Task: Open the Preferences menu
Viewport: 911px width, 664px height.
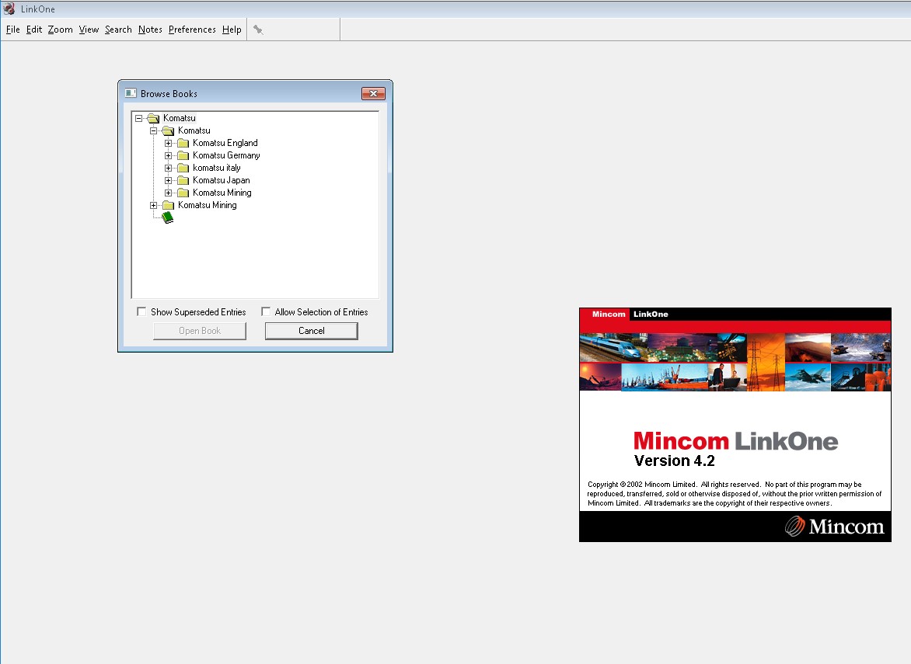Action: click(192, 30)
